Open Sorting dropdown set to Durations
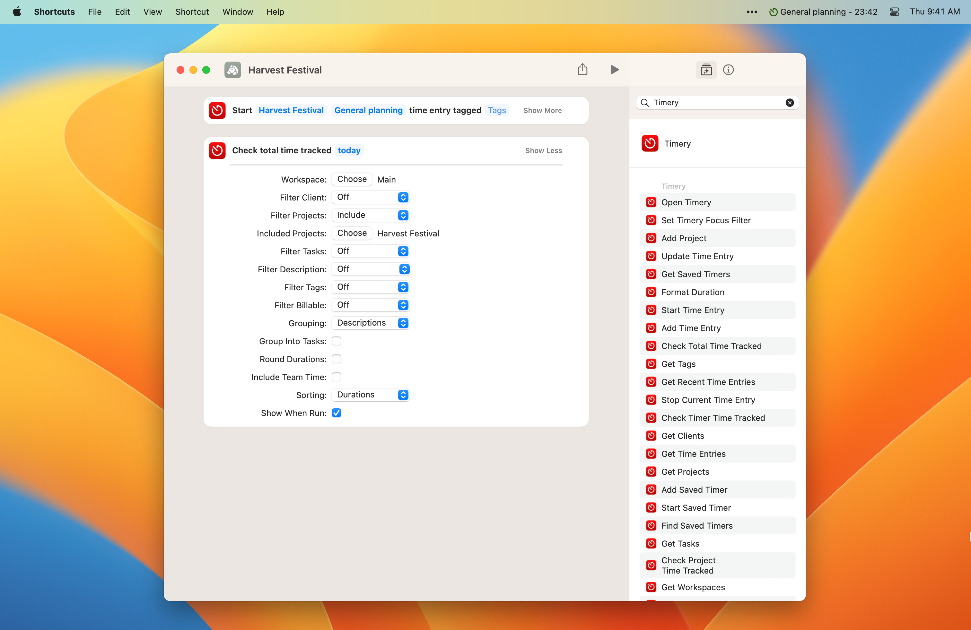 click(x=371, y=395)
